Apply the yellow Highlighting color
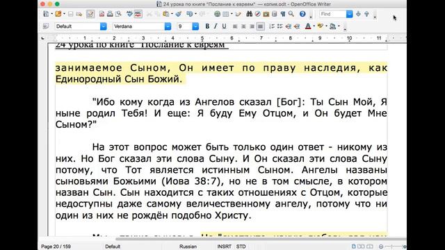This screenshot has width=445, height=250. click(321, 26)
